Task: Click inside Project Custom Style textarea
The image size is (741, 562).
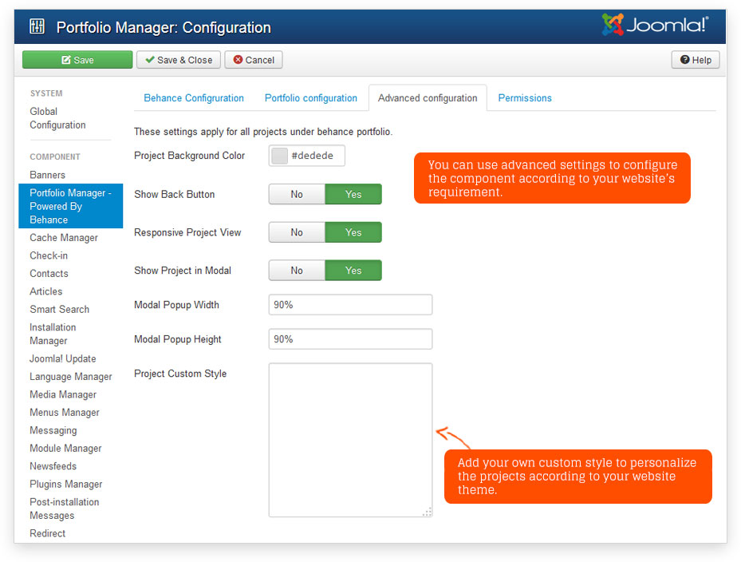Action: click(x=350, y=440)
